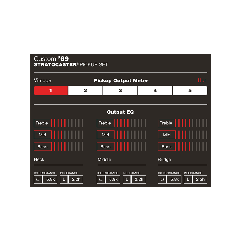
Task: Pick output level 2 on the meter
Action: pyautogui.click(x=86, y=90)
